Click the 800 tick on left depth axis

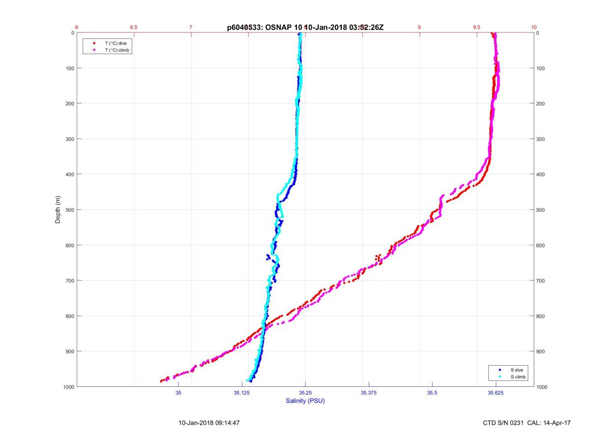(69, 316)
